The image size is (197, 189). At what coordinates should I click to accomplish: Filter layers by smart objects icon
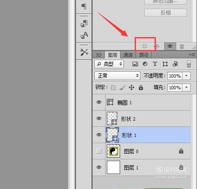[175, 64]
